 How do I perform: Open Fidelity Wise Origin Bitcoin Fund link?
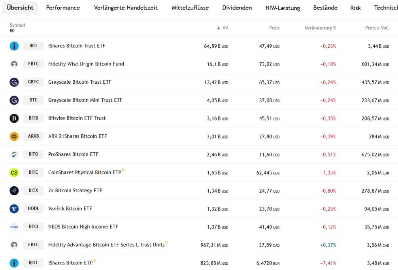click(86, 64)
